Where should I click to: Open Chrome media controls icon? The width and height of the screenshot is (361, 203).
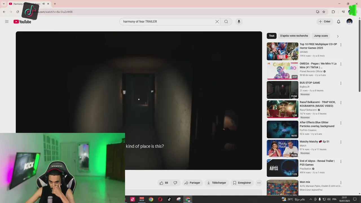(x=343, y=12)
